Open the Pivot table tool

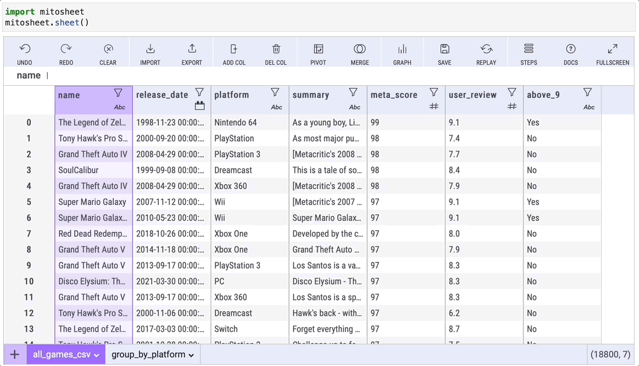(318, 50)
